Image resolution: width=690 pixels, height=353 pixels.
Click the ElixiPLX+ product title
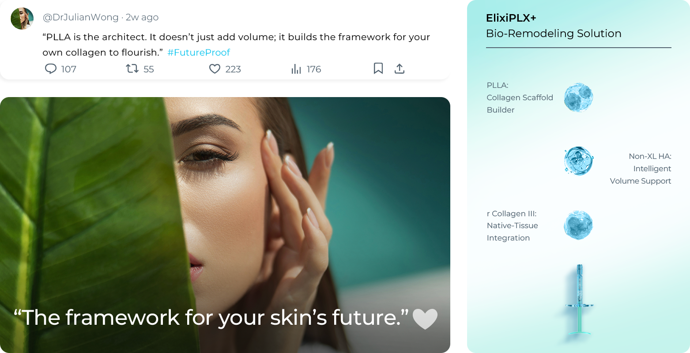click(x=511, y=18)
